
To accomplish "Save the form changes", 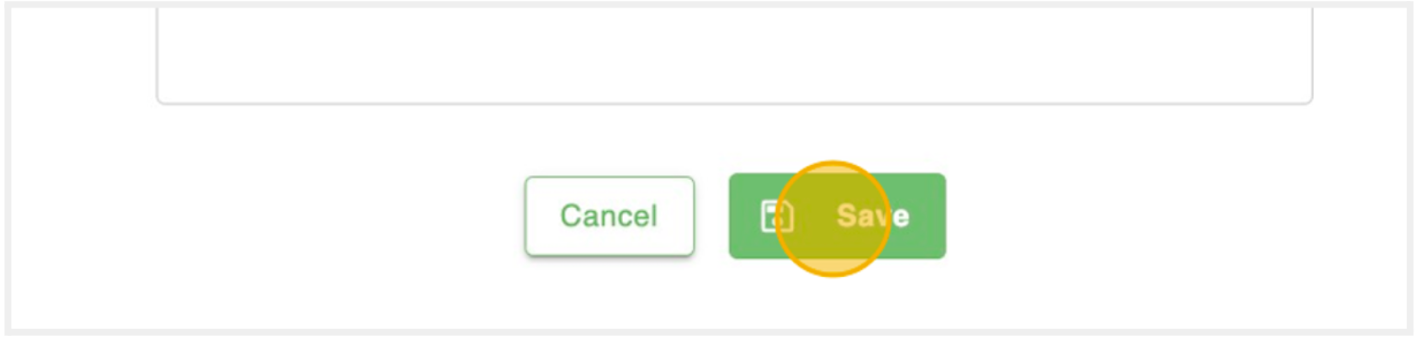I will (x=837, y=216).
